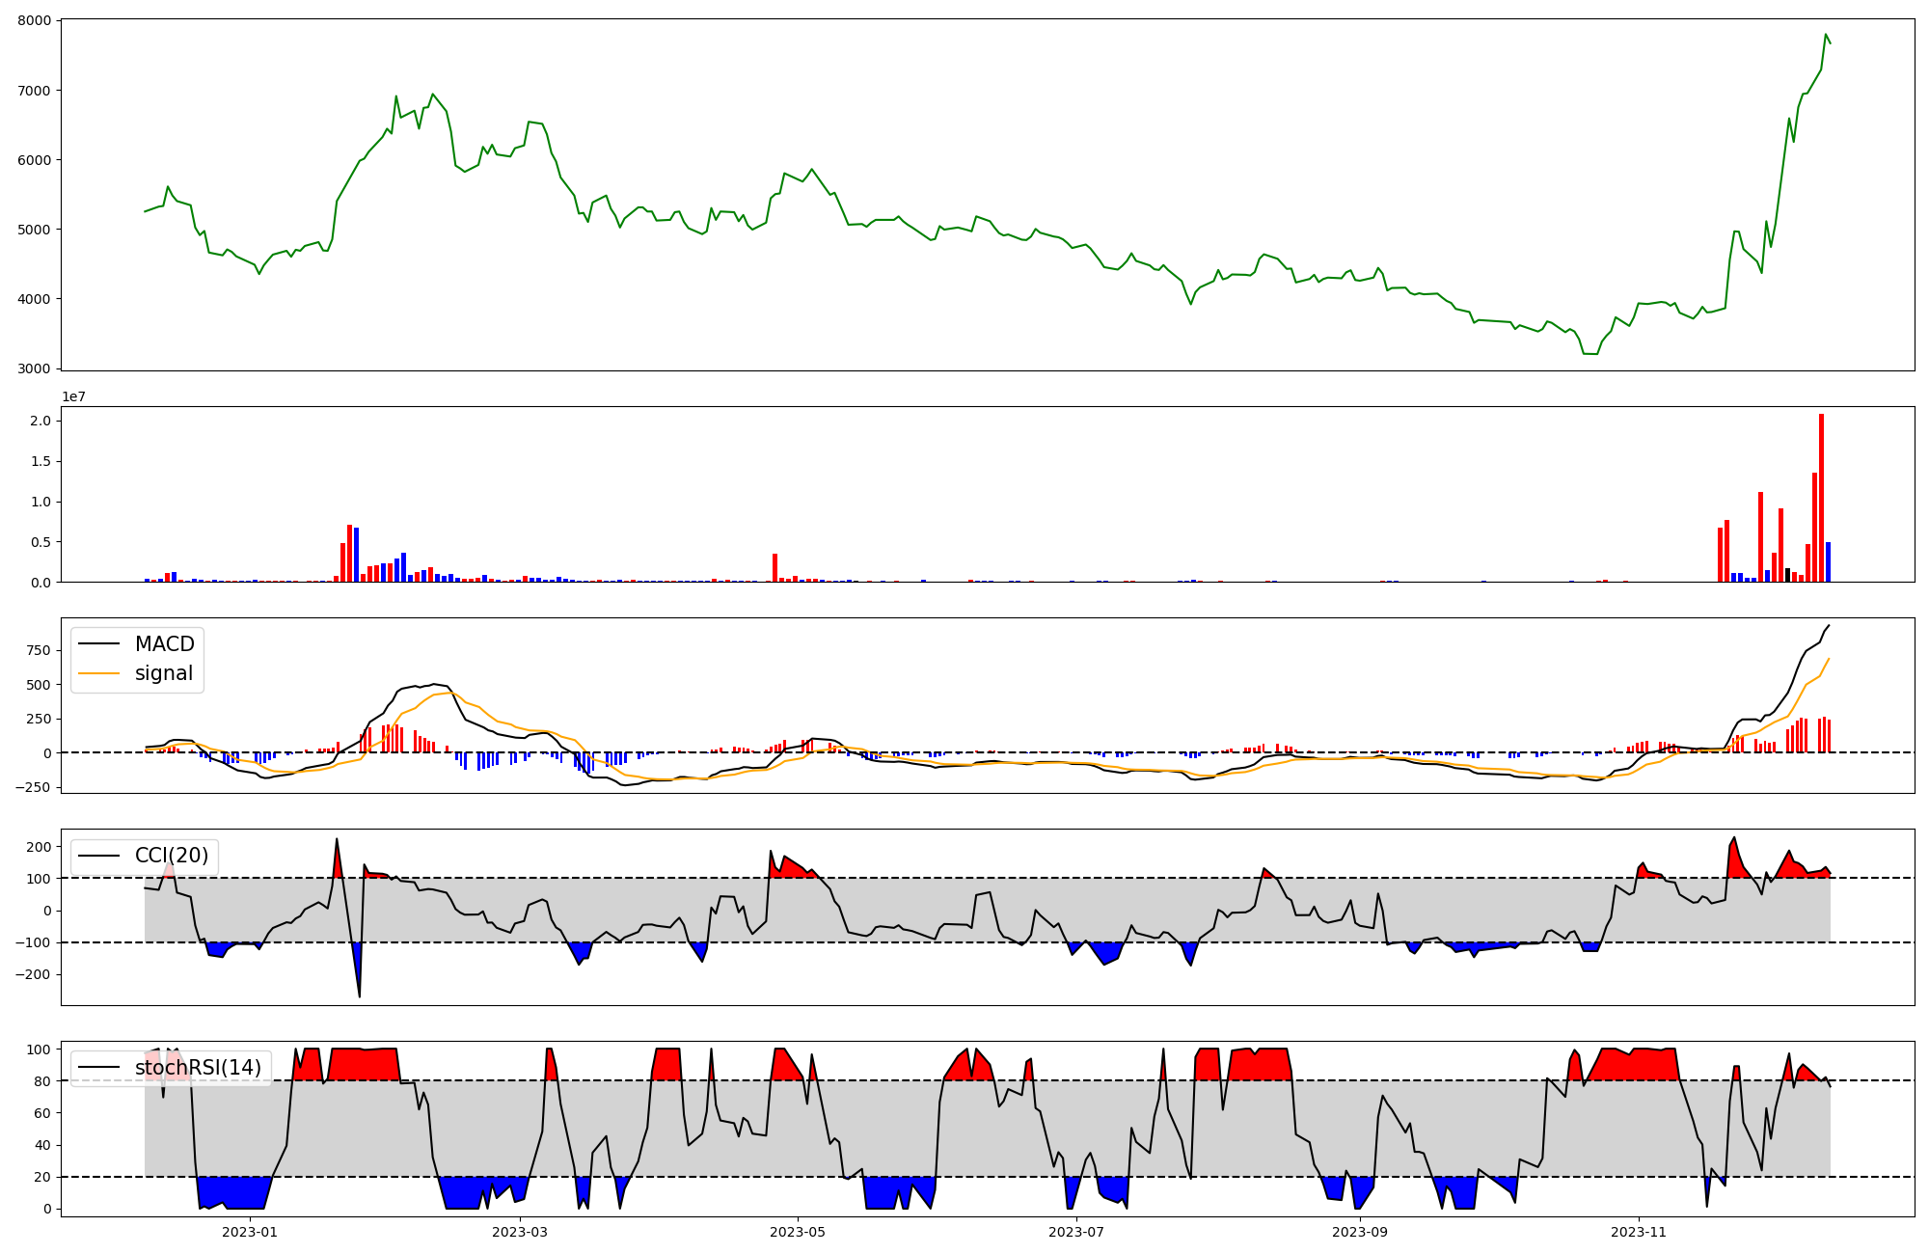Click the 2023-01 date tick label

[250, 1232]
